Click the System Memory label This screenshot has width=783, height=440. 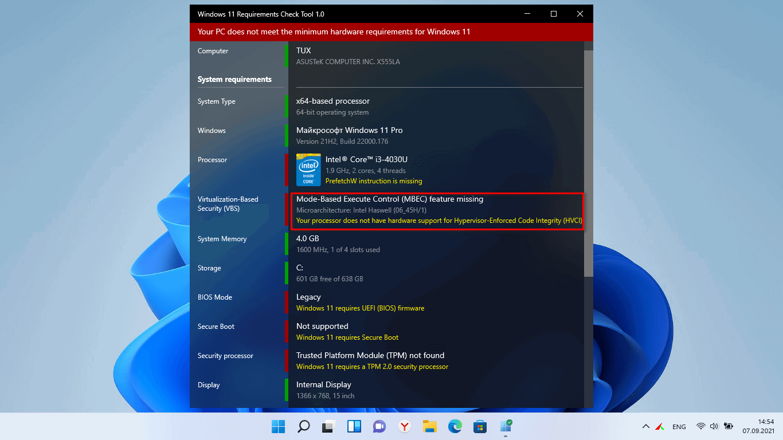(222, 239)
